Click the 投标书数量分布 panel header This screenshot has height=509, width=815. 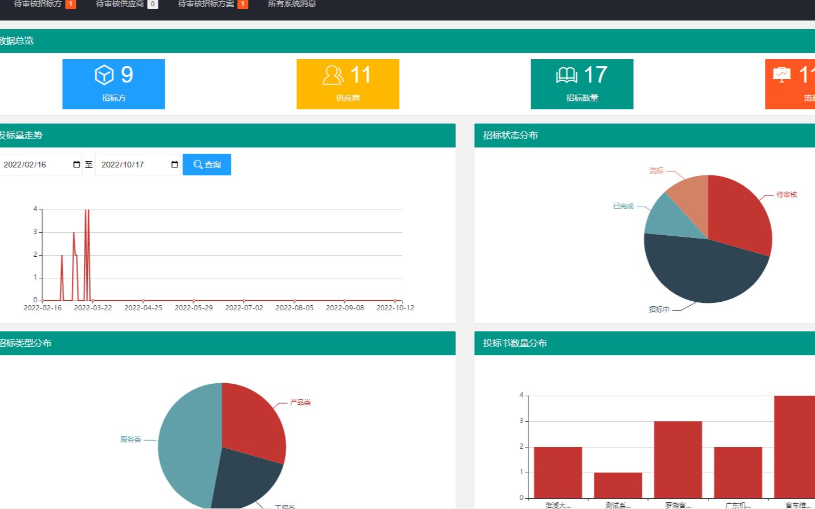click(645, 343)
